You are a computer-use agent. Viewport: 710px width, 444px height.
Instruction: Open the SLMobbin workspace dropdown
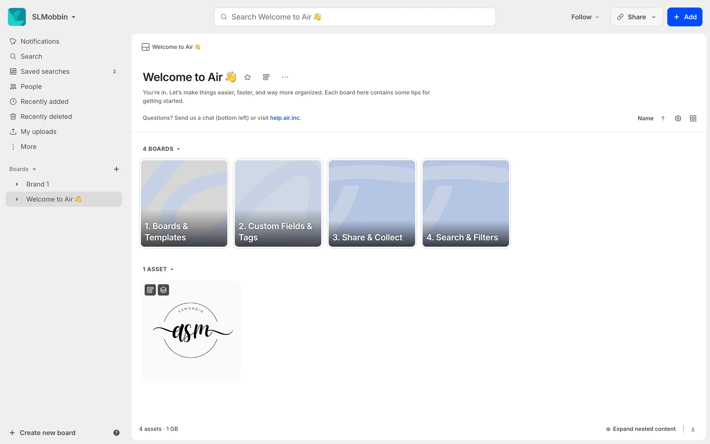pyautogui.click(x=54, y=17)
